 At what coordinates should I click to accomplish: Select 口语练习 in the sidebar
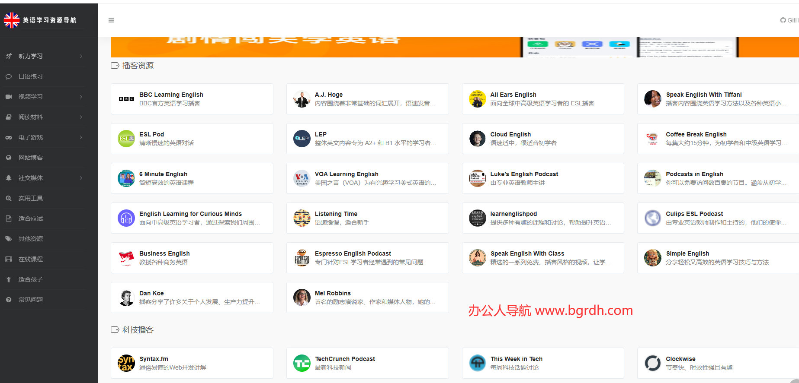point(31,76)
